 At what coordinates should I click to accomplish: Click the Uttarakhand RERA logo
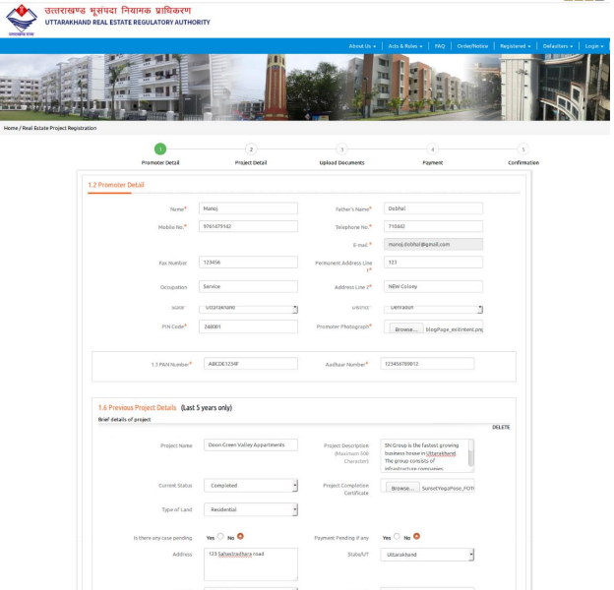(22, 21)
